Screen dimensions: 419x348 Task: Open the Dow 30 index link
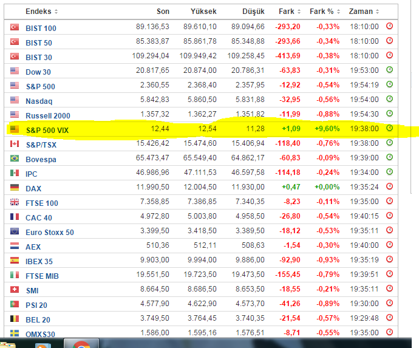pos(38,72)
